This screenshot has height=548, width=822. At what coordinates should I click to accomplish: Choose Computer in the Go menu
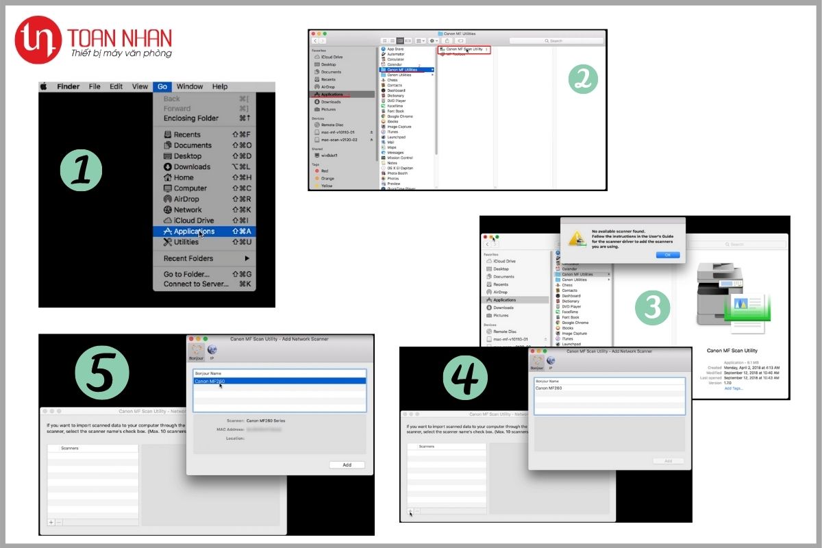[204, 188]
